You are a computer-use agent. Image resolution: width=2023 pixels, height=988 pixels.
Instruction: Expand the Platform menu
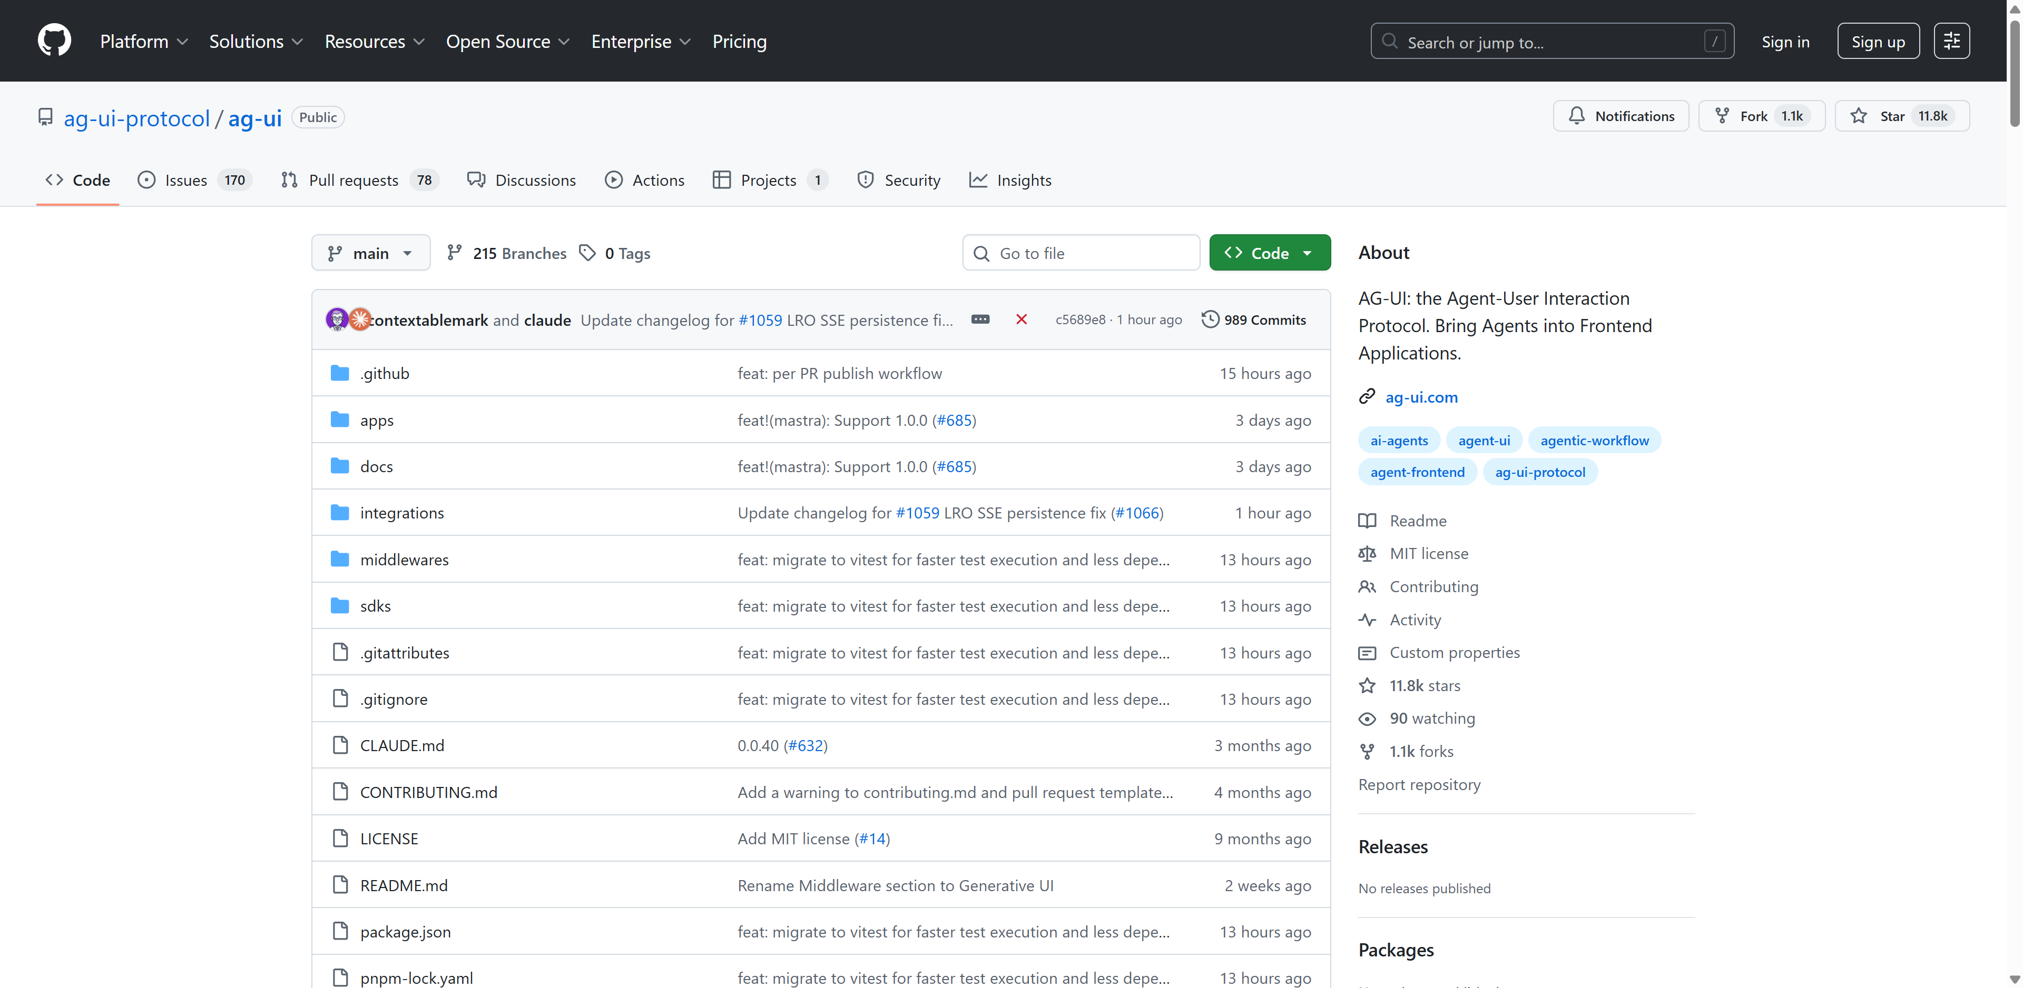coord(144,42)
